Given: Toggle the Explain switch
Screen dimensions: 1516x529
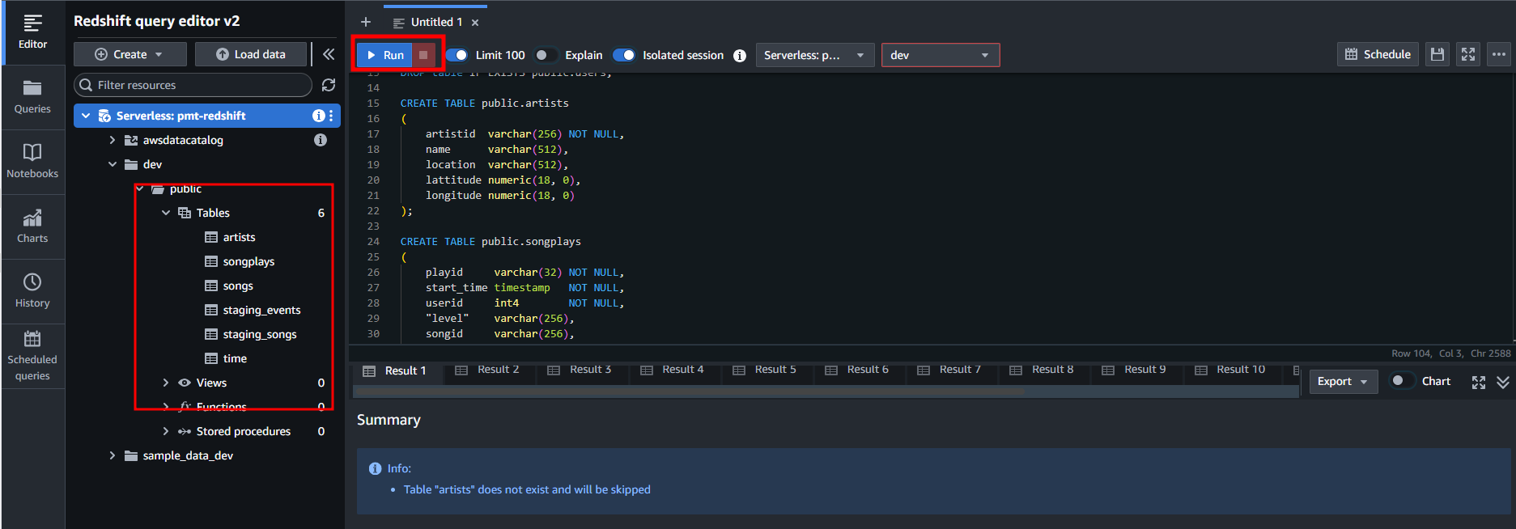Looking at the screenshot, I should [546, 55].
